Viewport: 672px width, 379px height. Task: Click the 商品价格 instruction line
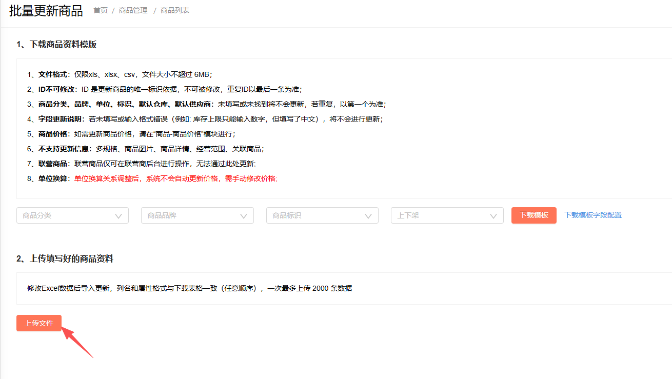tap(131, 134)
